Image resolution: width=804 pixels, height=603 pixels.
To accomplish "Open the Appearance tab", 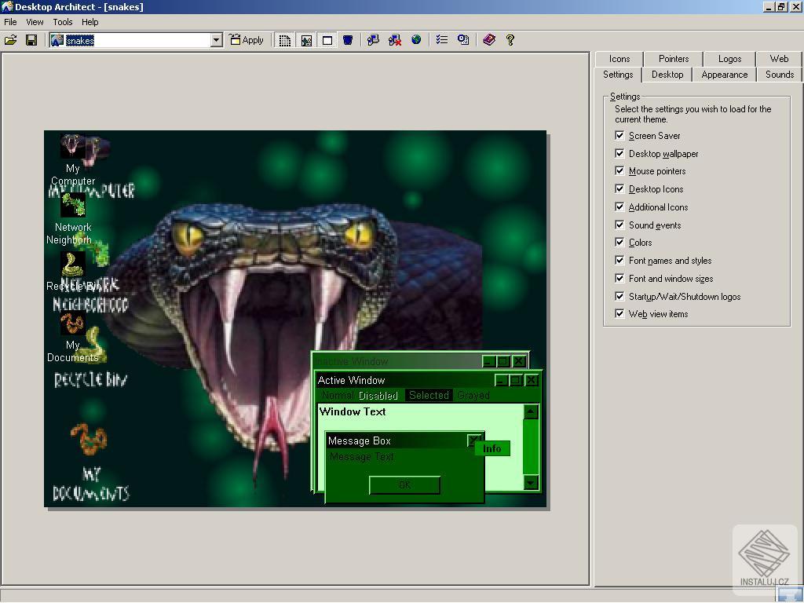I will [724, 75].
